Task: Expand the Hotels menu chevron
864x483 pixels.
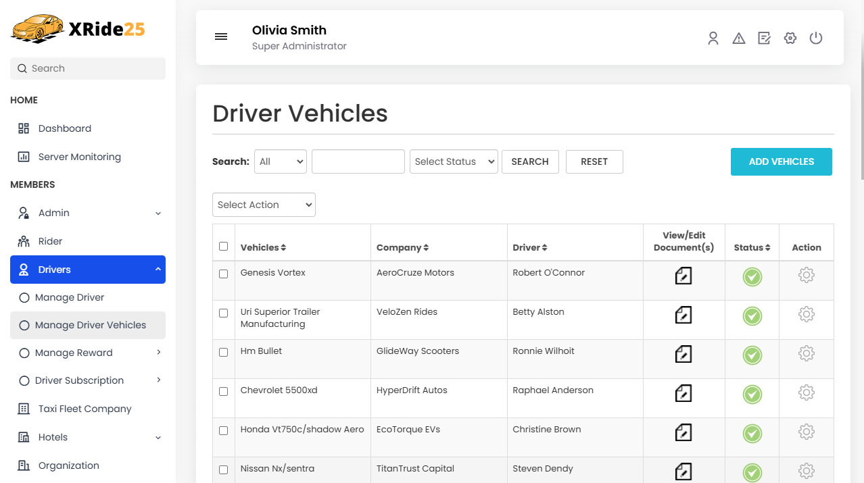Action: click(x=158, y=438)
